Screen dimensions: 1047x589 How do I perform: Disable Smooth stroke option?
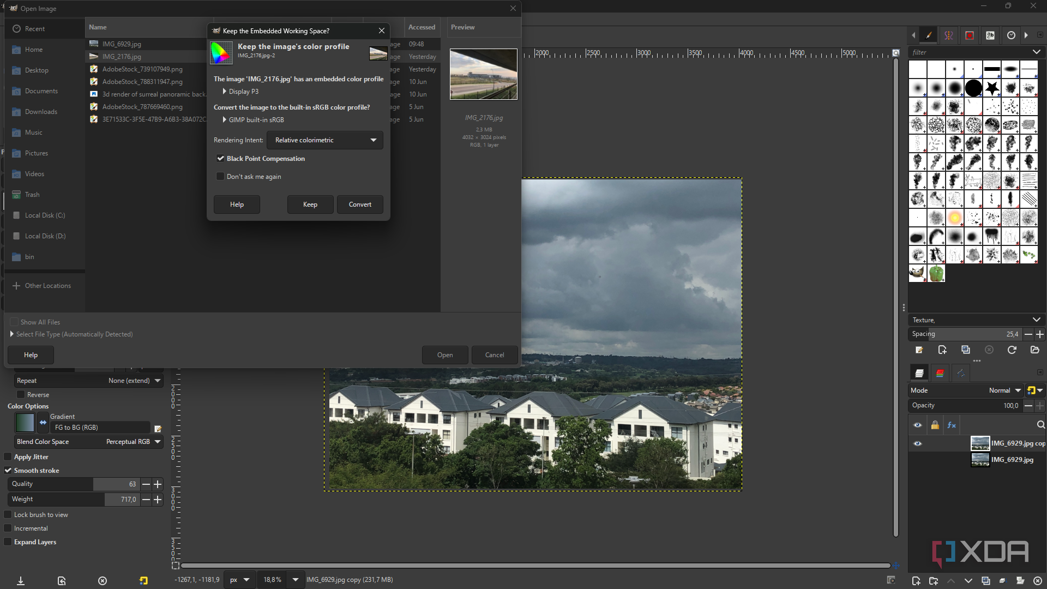(x=8, y=471)
